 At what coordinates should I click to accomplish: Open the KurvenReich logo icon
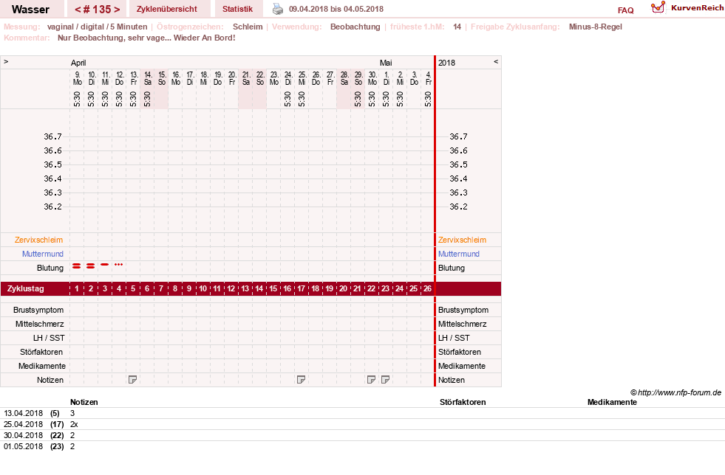(x=658, y=7)
